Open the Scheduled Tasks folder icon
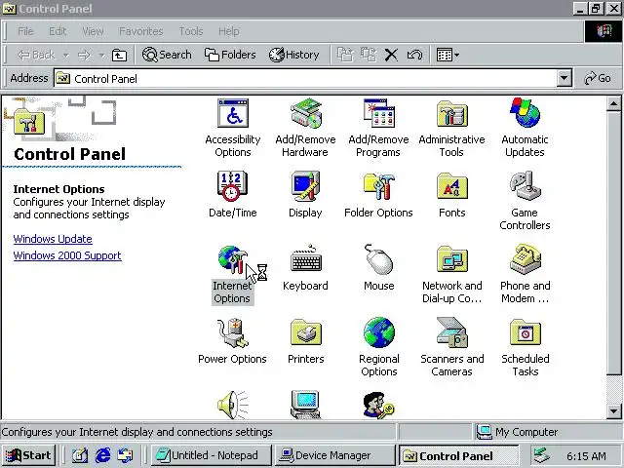The width and height of the screenshot is (624, 468). tap(525, 332)
